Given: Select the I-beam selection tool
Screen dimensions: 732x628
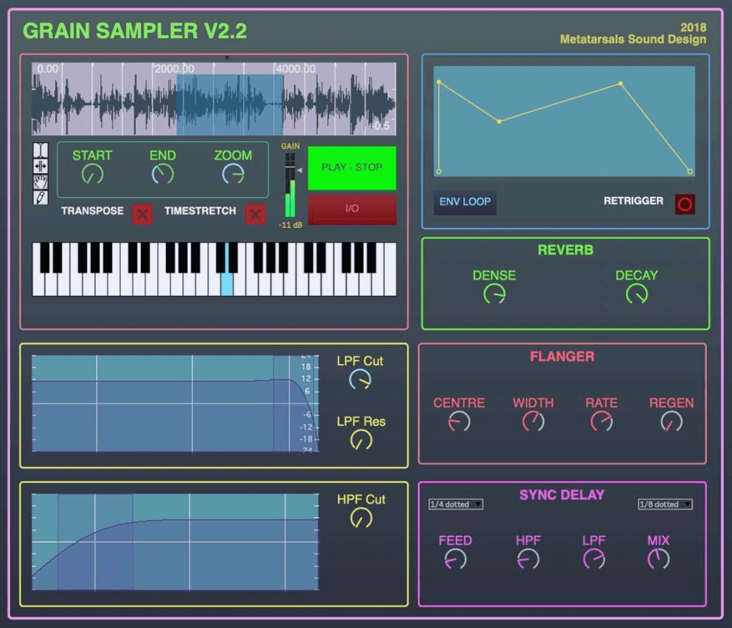Looking at the screenshot, I should pos(40,150).
